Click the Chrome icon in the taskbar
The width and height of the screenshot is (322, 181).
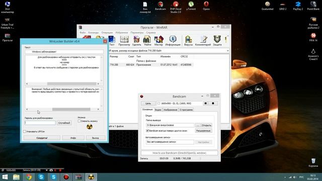coord(29,177)
